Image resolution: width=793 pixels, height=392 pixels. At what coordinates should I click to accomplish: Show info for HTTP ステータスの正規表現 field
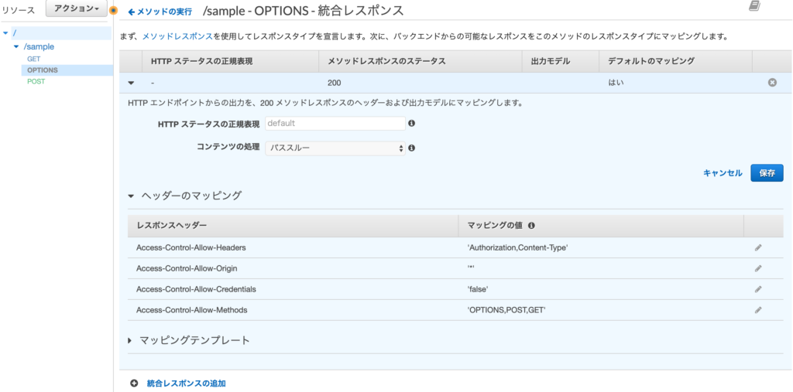click(412, 123)
